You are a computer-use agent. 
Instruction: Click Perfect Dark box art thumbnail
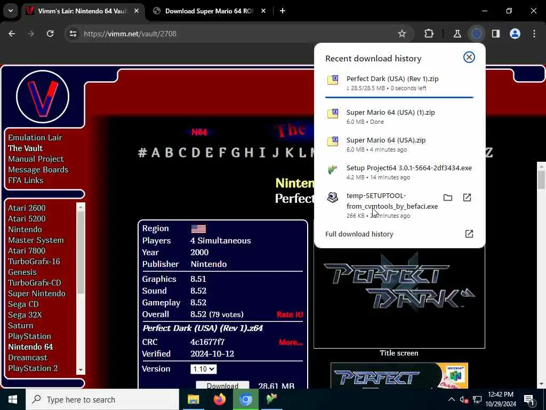tap(399, 375)
